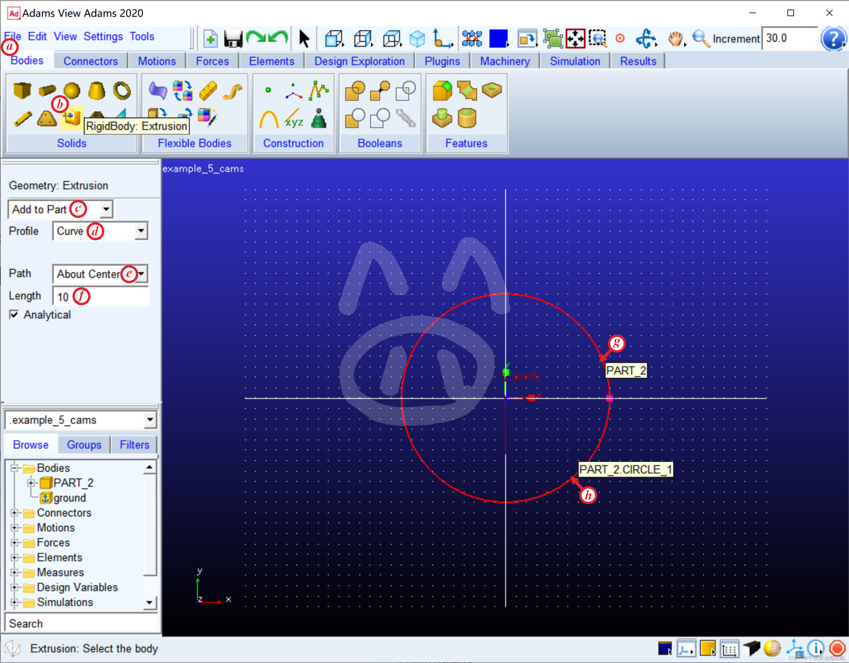Expand the Bodies tree item
Viewport: 849px width, 663px height.
tap(15, 468)
